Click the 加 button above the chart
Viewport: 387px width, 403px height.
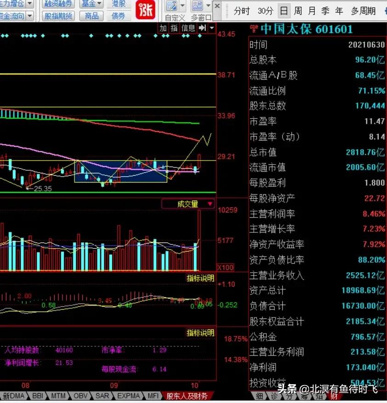[163, 28]
